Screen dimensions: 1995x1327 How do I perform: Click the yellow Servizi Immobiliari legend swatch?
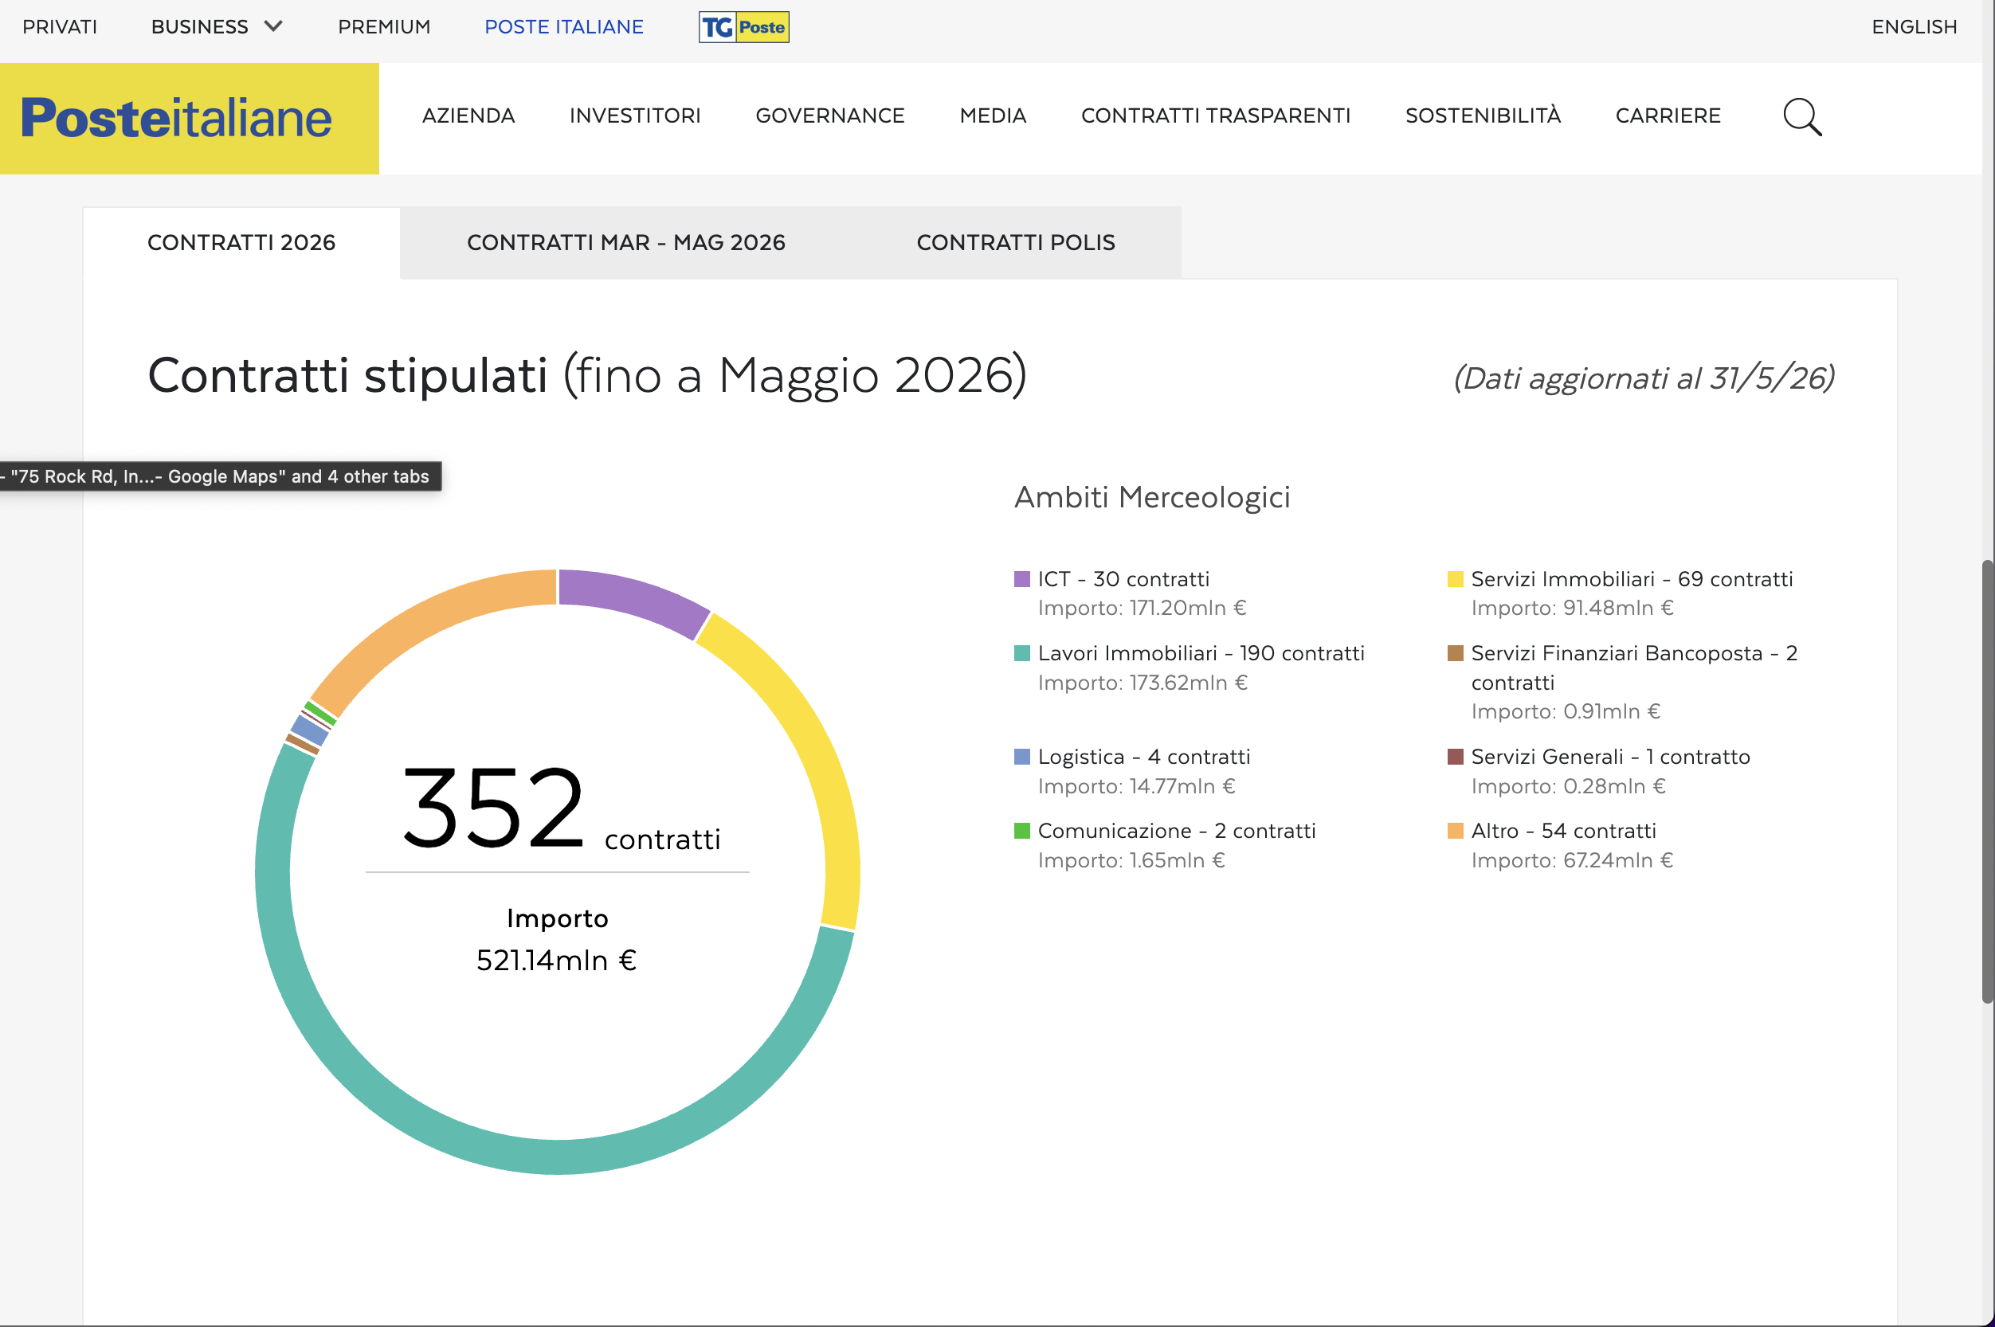point(1455,579)
